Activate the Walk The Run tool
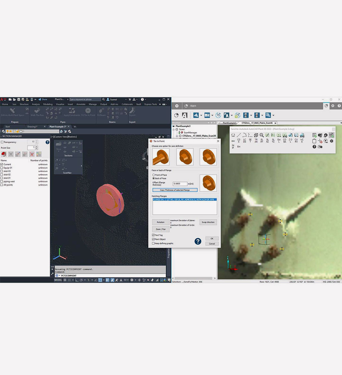This screenshot has width=342, height=375. (x=37, y=112)
